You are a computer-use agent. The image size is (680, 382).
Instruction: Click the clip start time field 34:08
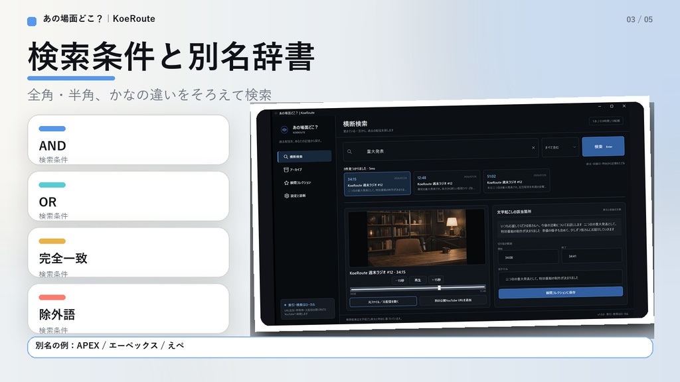(528, 257)
